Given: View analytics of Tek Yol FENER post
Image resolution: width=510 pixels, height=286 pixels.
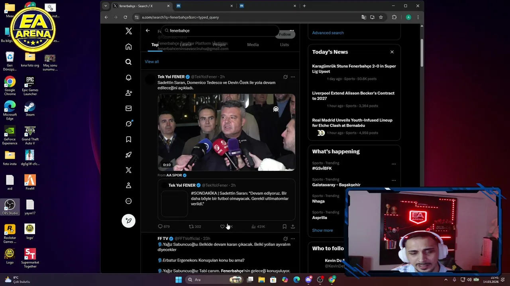Looking at the screenshot, I should (258, 226).
